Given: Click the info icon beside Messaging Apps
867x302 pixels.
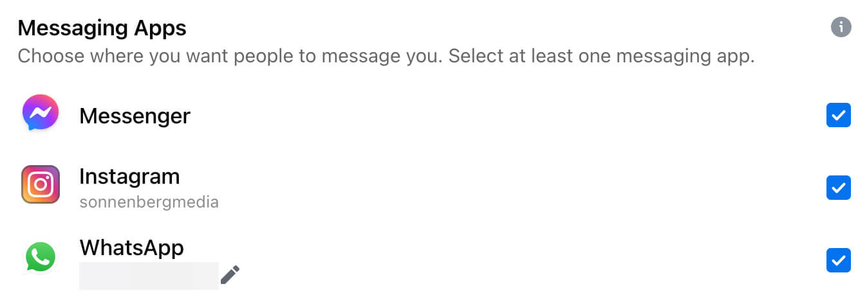Looking at the screenshot, I should (x=841, y=27).
